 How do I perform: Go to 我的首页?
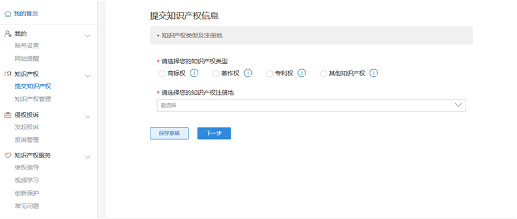click(26, 14)
